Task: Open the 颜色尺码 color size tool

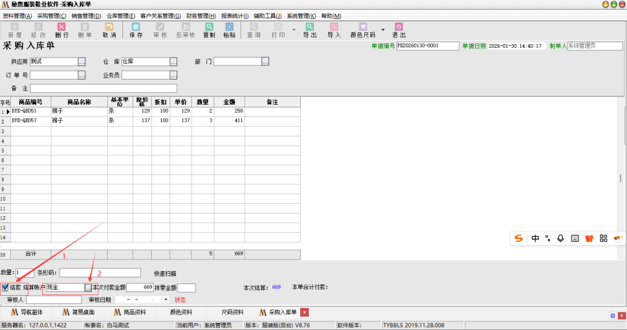Action: click(x=362, y=30)
